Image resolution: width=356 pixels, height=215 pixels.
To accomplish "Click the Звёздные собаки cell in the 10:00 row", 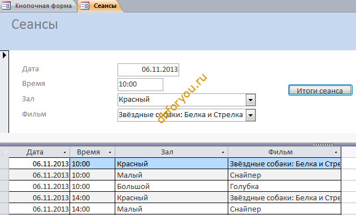I will point(284,164).
